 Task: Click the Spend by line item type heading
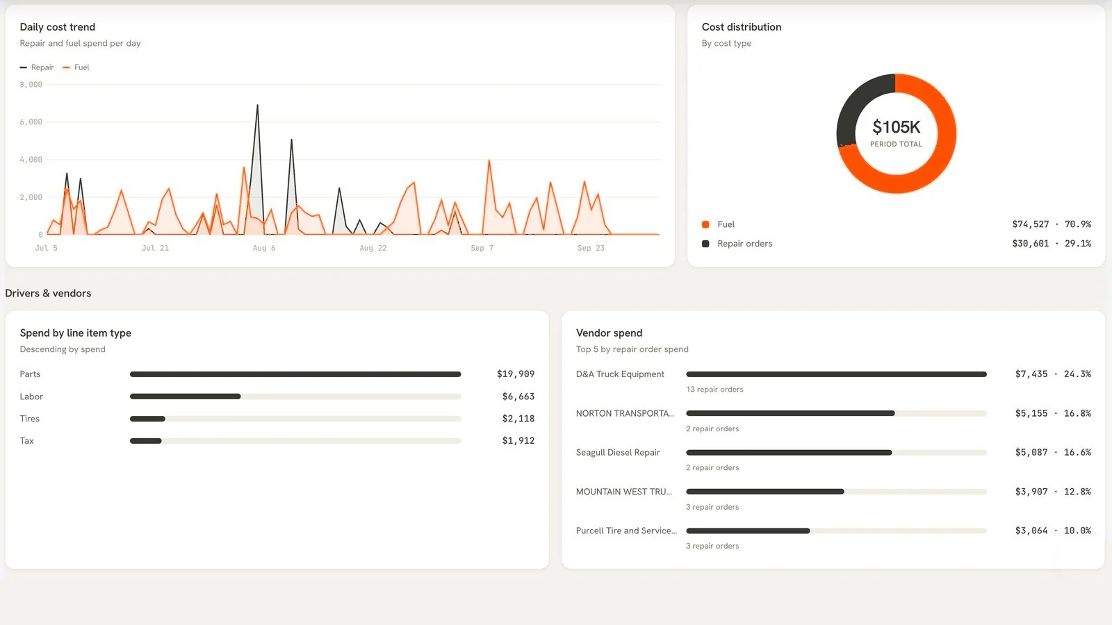pos(76,333)
